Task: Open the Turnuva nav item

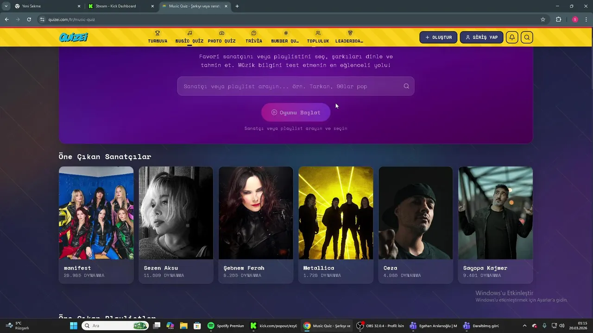Action: pos(158,37)
